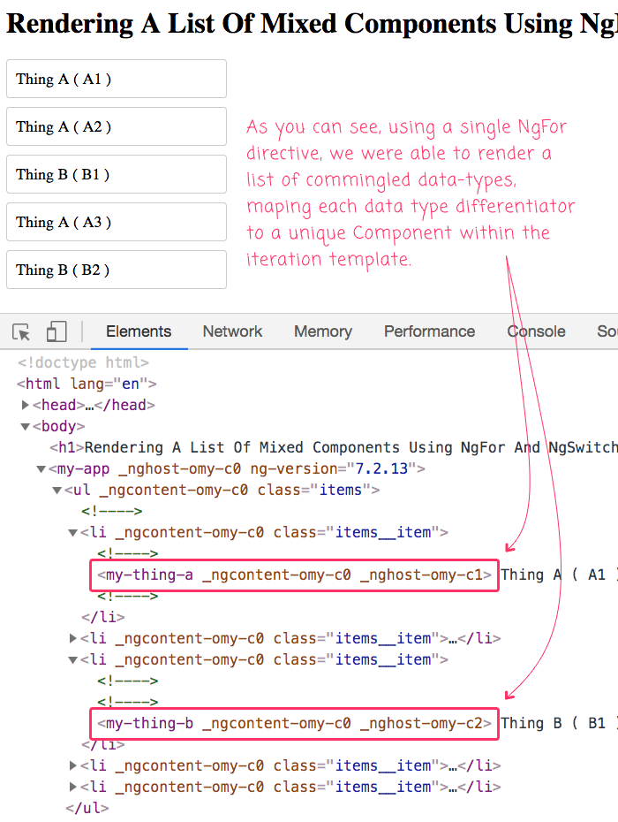Switch to the Performance tab

click(x=429, y=332)
